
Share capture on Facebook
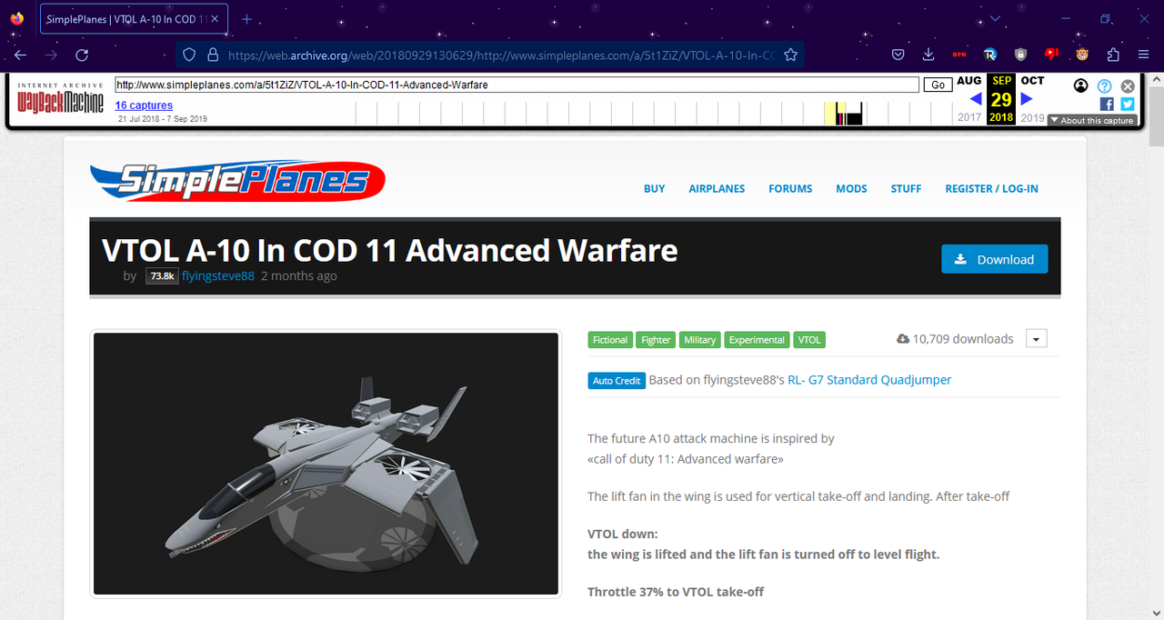pos(1107,105)
